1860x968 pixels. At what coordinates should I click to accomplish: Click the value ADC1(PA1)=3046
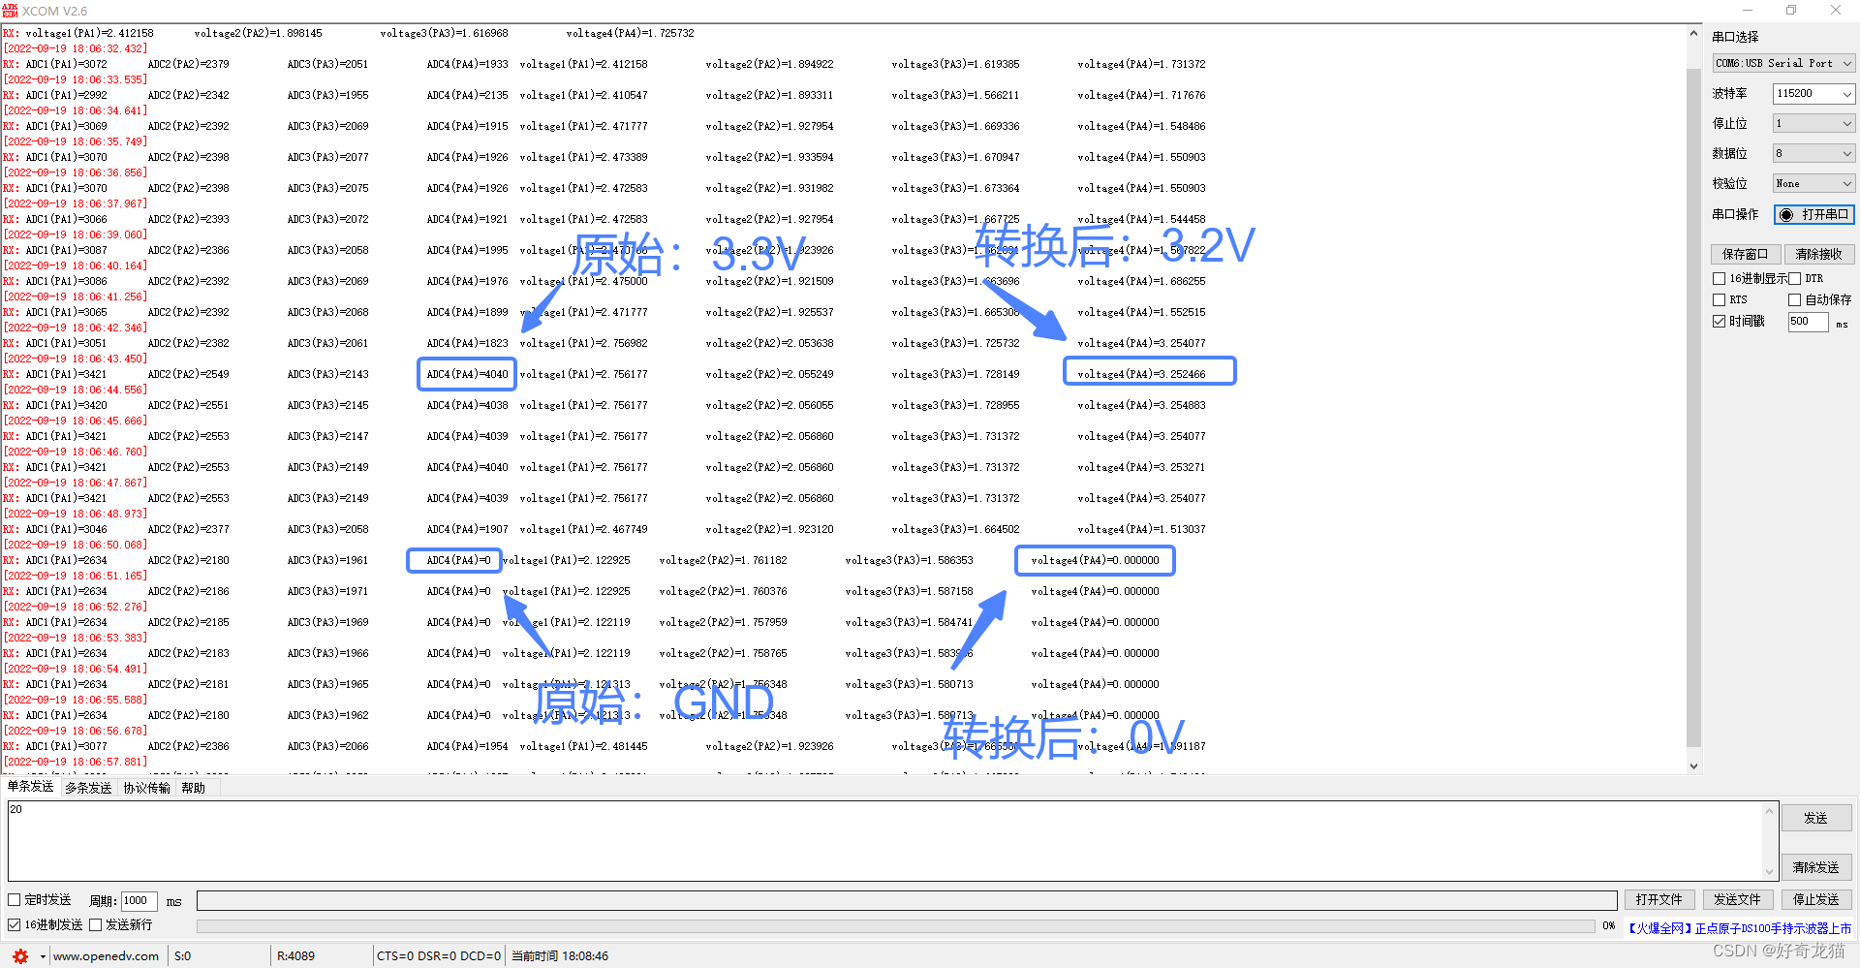[66, 529]
